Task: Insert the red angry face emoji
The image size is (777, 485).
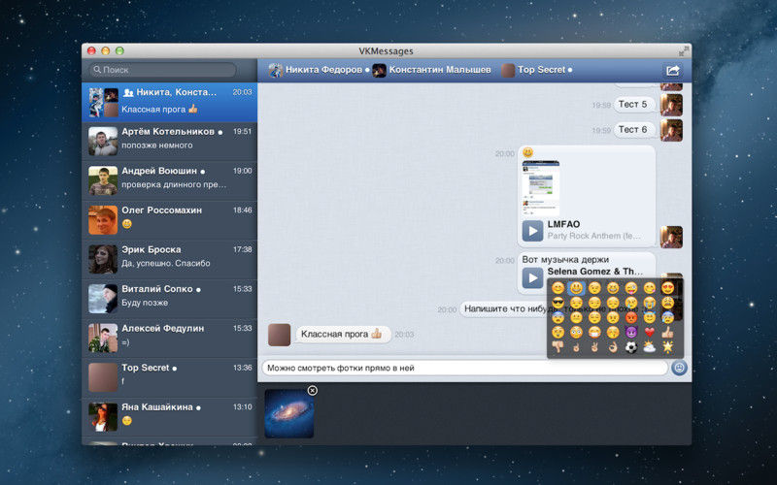Action: point(630,317)
